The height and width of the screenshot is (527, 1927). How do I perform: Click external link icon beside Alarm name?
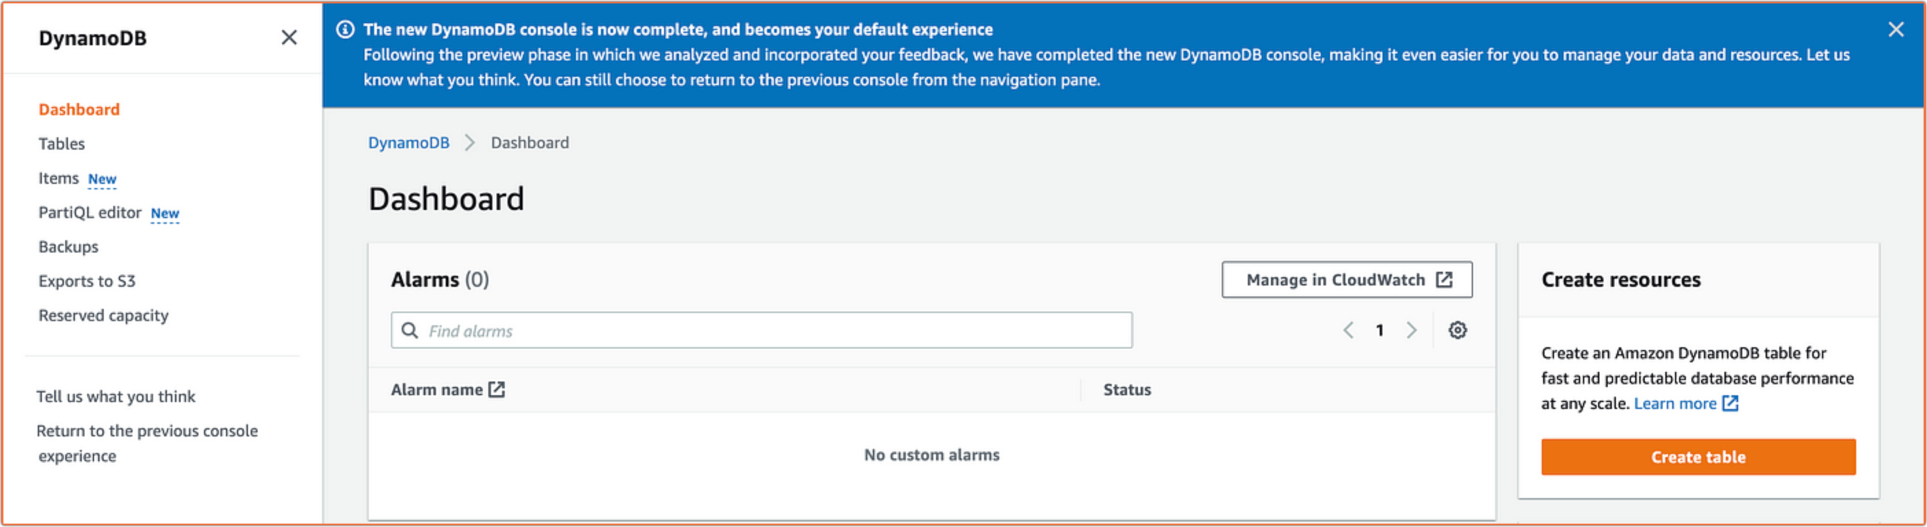(x=497, y=390)
